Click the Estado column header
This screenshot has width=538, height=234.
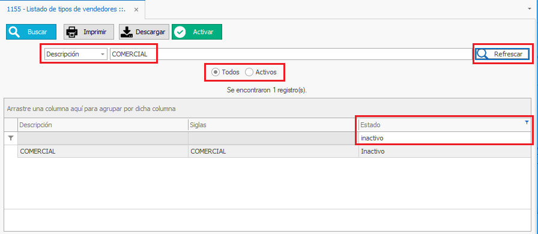tap(445, 125)
